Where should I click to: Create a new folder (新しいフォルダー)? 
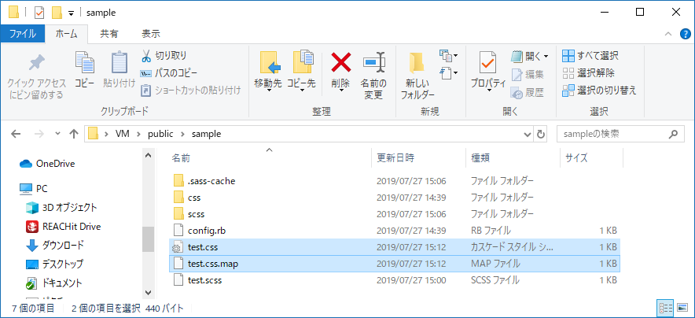tap(417, 76)
